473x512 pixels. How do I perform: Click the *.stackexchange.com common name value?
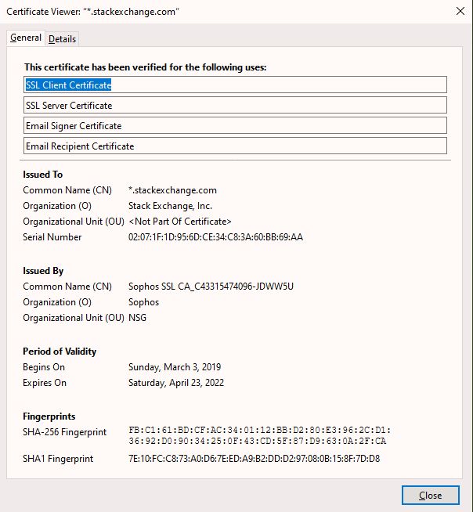coord(172,190)
